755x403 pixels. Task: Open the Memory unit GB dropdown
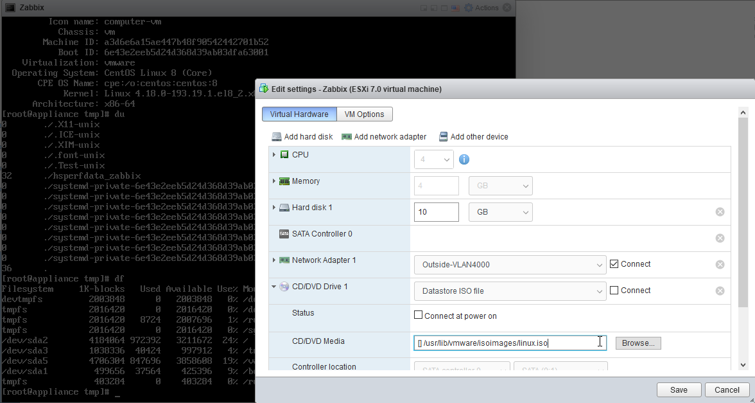(501, 186)
